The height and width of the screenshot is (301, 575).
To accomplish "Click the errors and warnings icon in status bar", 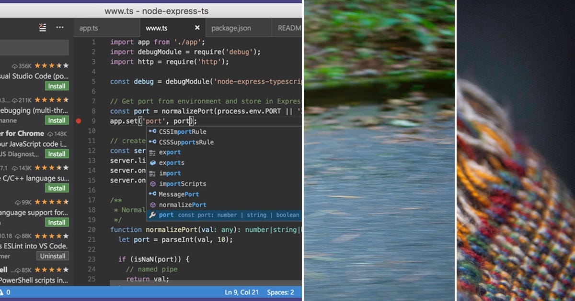I will 5,292.
